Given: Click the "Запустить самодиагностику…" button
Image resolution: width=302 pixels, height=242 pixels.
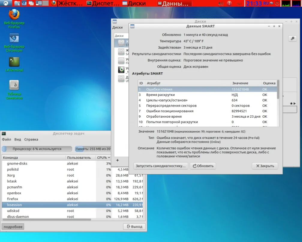Looking at the screenshot, I should pos(160,166).
